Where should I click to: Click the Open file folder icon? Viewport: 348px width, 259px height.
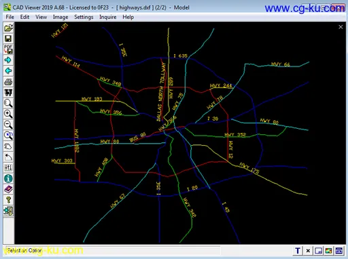click(x=8, y=28)
